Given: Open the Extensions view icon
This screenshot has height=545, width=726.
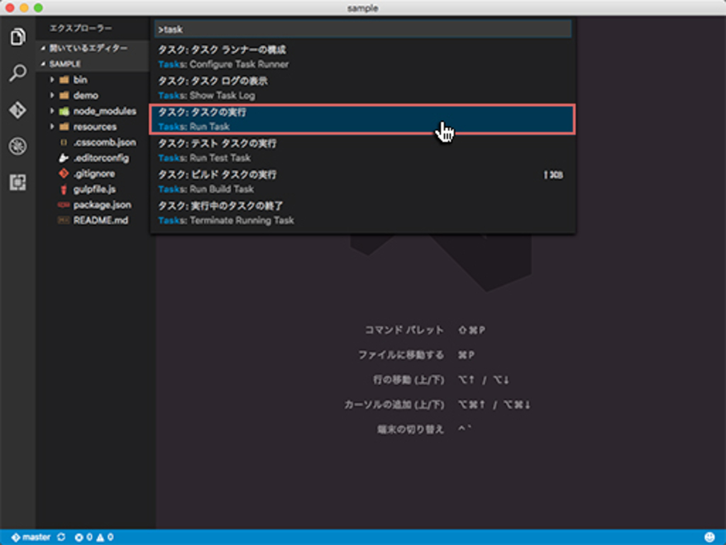Looking at the screenshot, I should point(18,182).
